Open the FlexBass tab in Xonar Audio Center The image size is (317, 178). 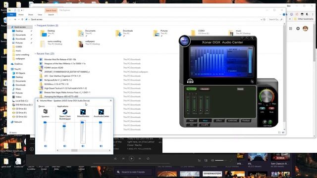click(246, 121)
